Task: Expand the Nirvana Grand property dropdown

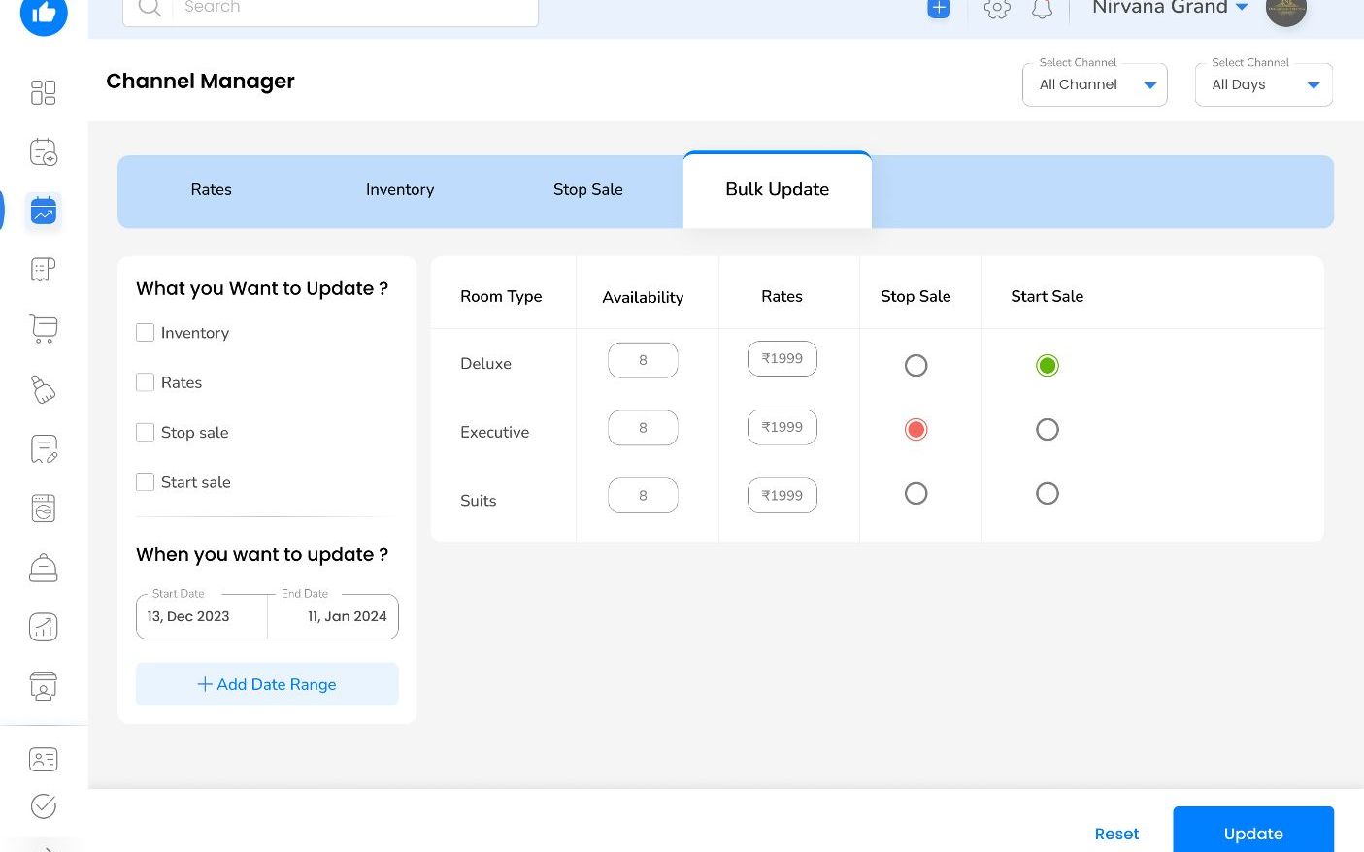Action: [x=1242, y=8]
